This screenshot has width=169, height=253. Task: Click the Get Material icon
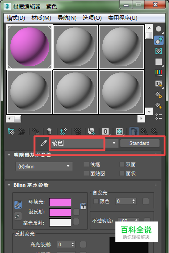(x=11, y=131)
